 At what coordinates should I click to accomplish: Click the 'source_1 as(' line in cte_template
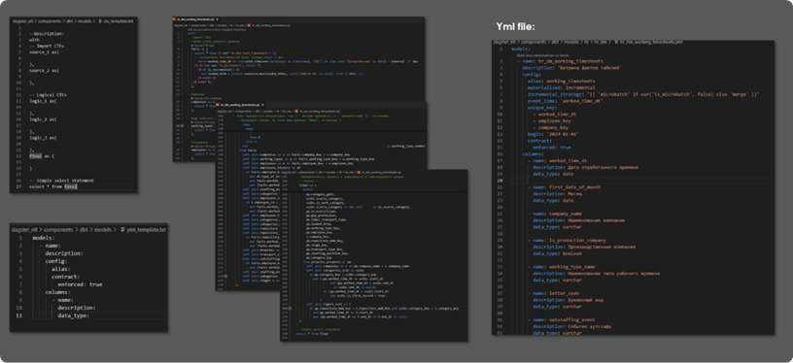point(44,52)
